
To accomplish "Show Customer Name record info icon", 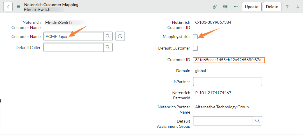I will (120, 36).
